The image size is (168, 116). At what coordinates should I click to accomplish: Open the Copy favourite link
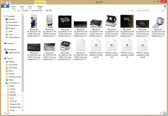click(11, 34)
